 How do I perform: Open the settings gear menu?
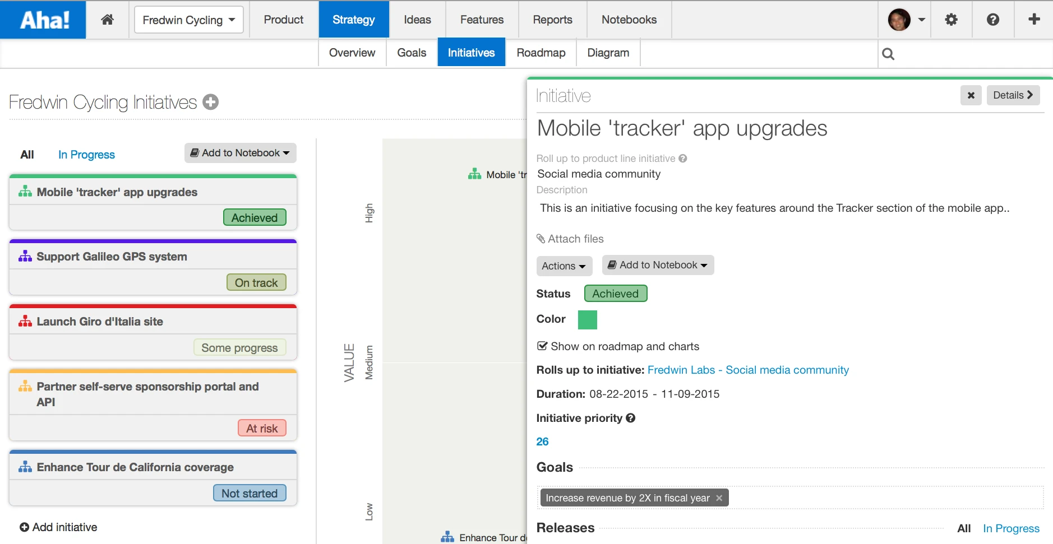pyautogui.click(x=951, y=20)
